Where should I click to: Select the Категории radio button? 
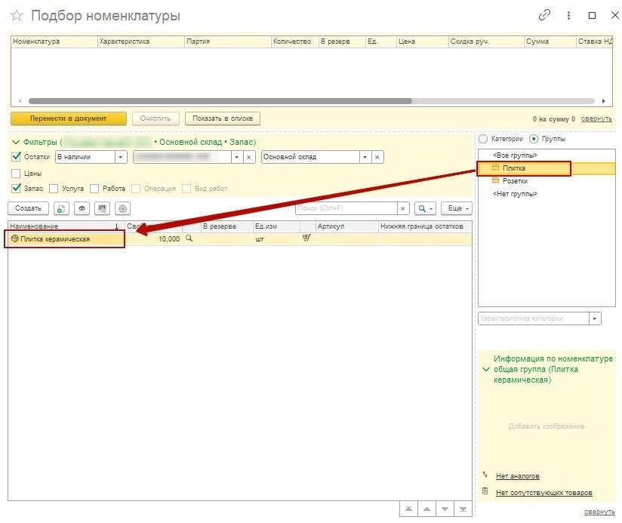483,139
